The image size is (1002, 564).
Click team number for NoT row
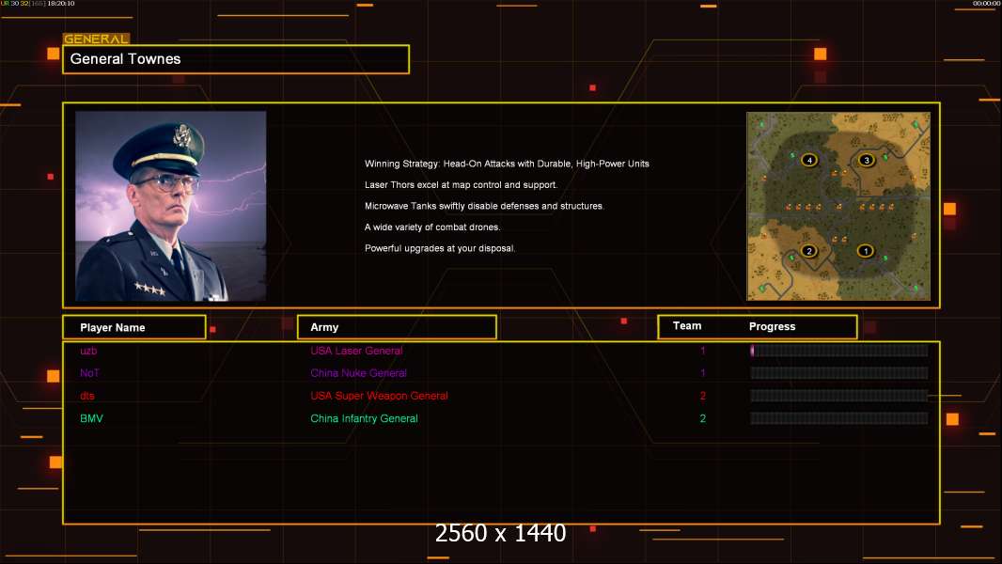point(703,373)
